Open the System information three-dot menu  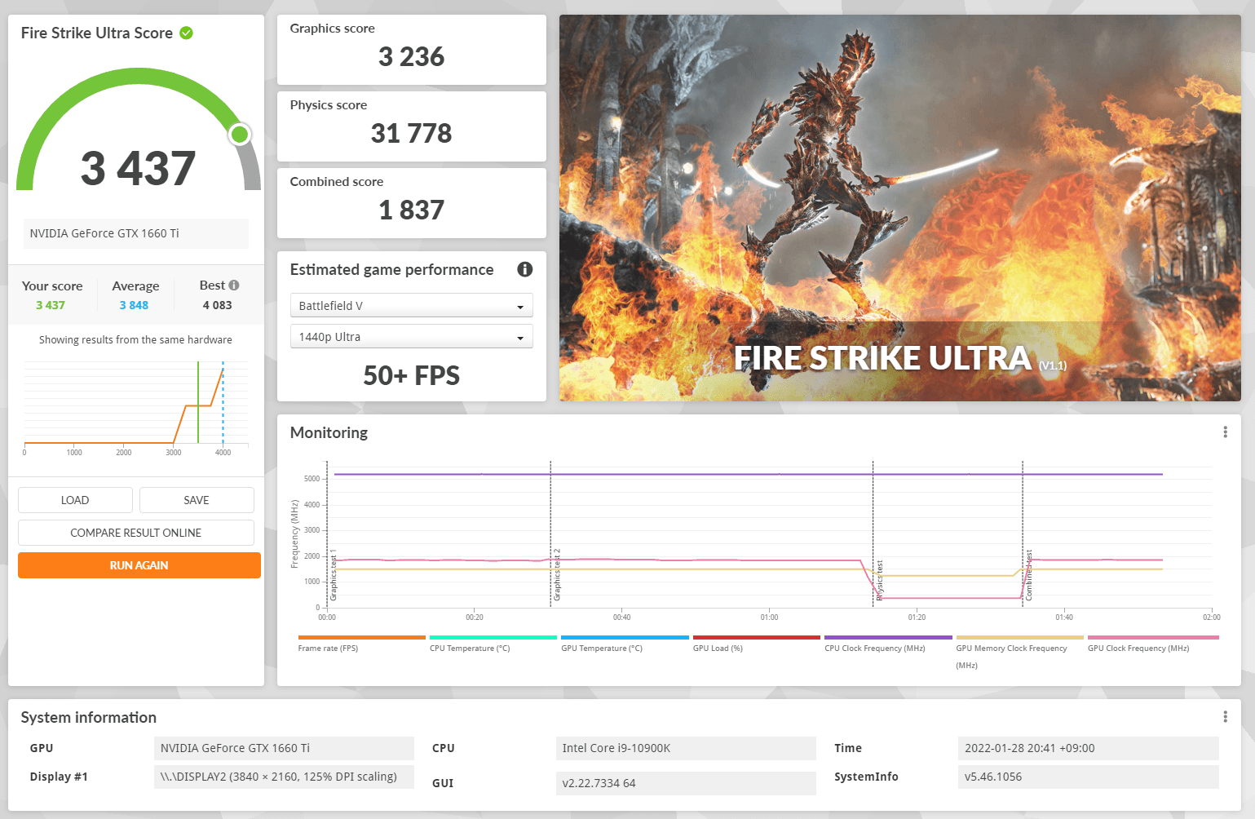pos(1225,717)
